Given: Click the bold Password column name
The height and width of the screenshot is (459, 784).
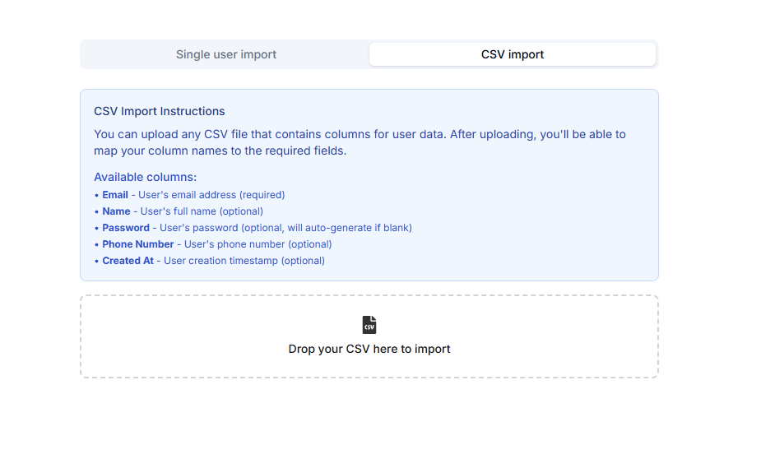Looking at the screenshot, I should click(126, 228).
